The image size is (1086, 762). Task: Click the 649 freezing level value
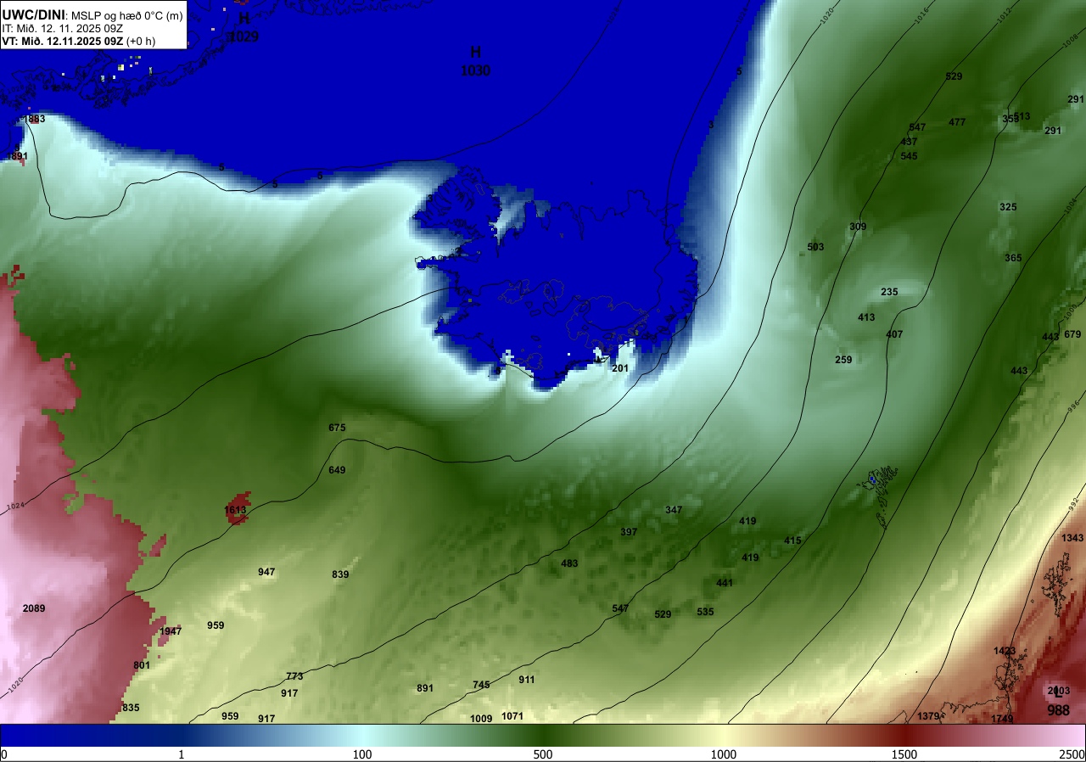pos(337,470)
